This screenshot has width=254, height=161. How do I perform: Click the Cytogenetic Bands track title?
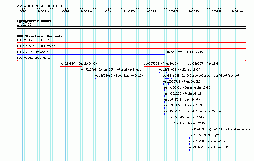point(34,21)
